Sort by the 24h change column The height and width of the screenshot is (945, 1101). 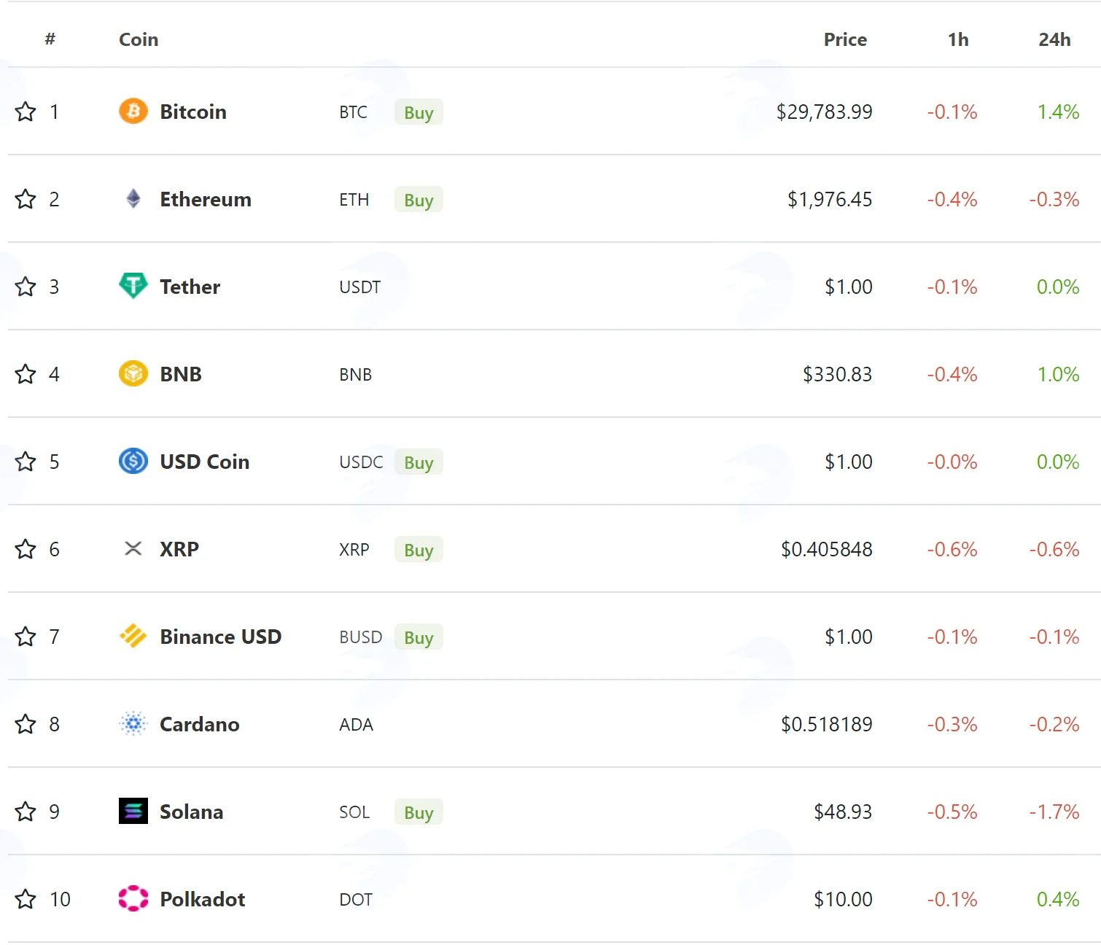(x=1054, y=39)
